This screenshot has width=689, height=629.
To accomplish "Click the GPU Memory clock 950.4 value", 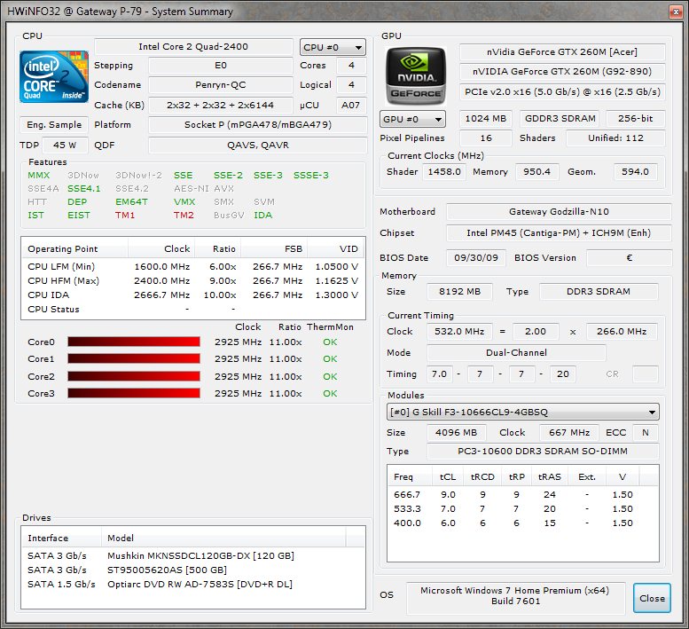I will 537,172.
